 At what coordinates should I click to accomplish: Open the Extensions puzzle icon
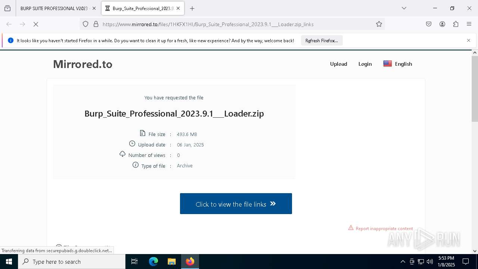click(456, 24)
